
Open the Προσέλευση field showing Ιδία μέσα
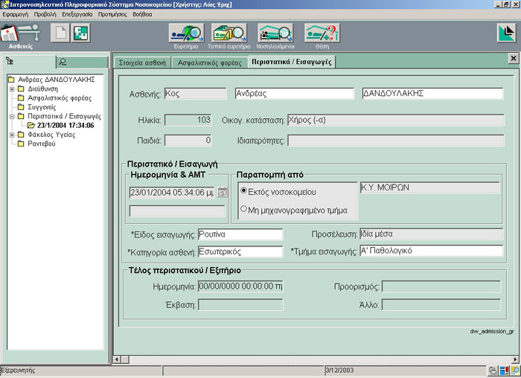point(431,234)
